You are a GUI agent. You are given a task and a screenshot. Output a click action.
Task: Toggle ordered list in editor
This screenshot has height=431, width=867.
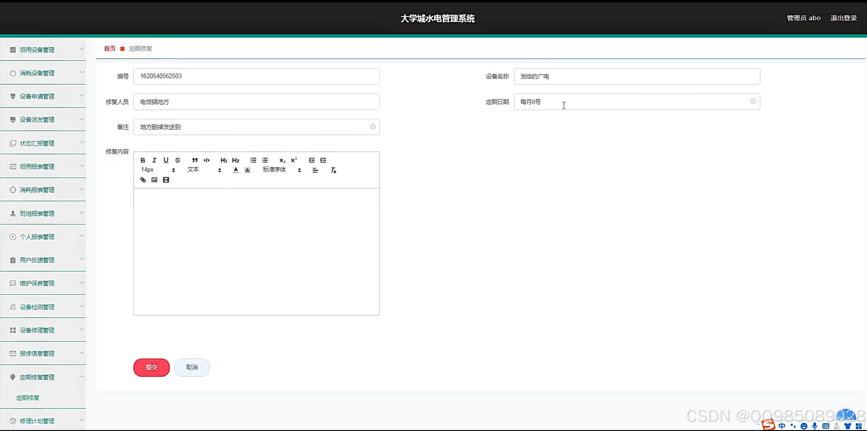click(253, 160)
